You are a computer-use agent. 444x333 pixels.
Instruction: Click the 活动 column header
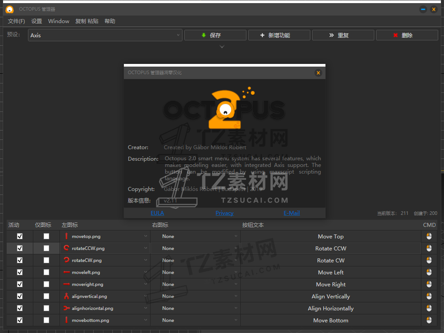(14, 225)
